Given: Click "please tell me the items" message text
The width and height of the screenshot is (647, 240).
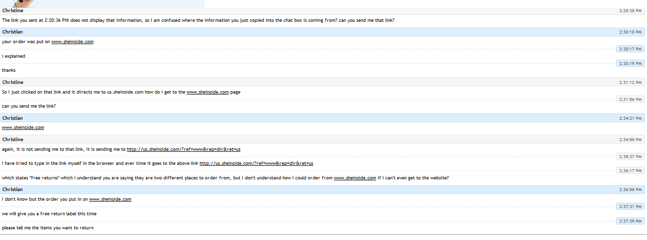Looking at the screenshot, I should point(47,228).
